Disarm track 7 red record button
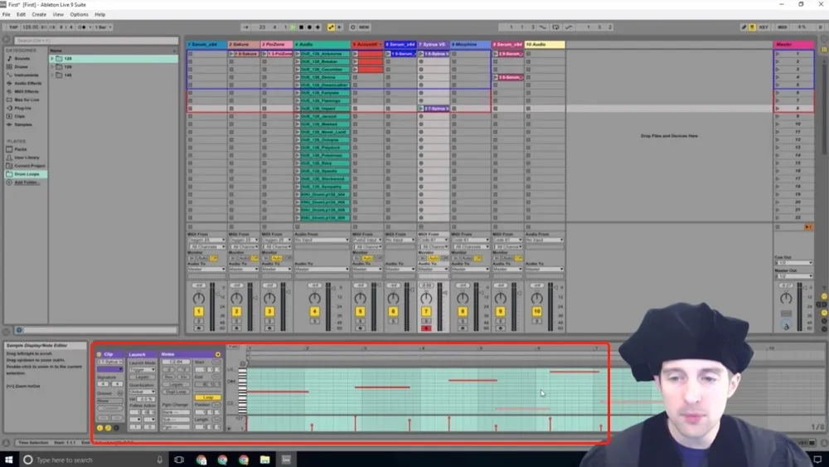Viewport: 829px width, 467px height. 426,328
